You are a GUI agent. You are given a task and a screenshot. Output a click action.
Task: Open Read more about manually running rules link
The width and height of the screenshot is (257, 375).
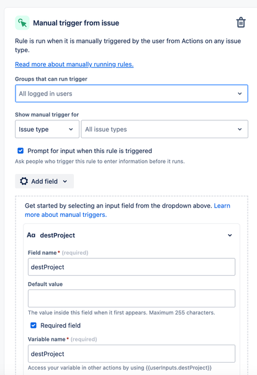74,64
